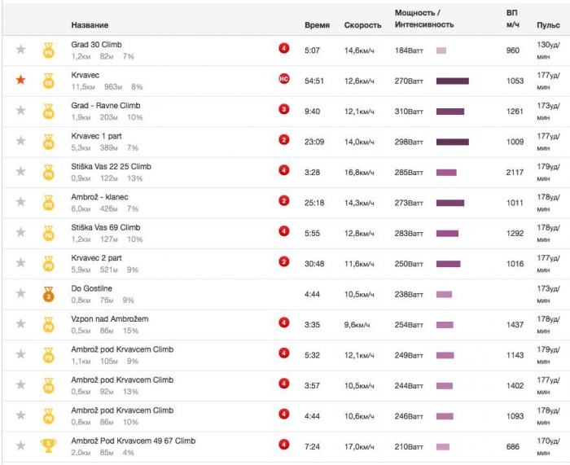Star the Grad 30 Climb segment
This screenshot has height=465, width=570.
pos(21,50)
